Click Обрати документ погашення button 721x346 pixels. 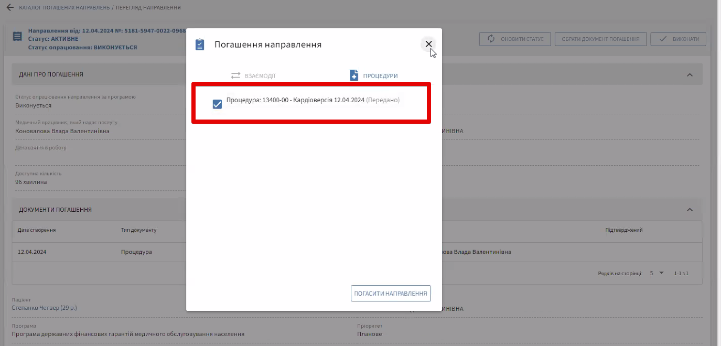[600, 39]
